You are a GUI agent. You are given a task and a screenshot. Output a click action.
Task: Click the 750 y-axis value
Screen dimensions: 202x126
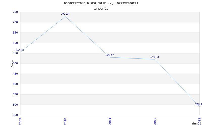point(15,12)
